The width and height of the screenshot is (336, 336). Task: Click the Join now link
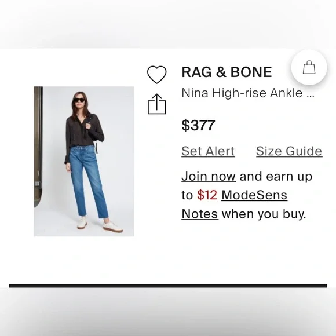(x=209, y=177)
